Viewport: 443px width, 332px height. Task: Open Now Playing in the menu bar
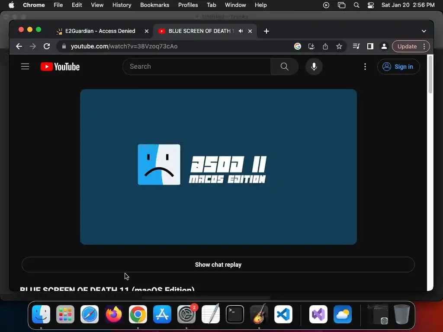point(326,5)
